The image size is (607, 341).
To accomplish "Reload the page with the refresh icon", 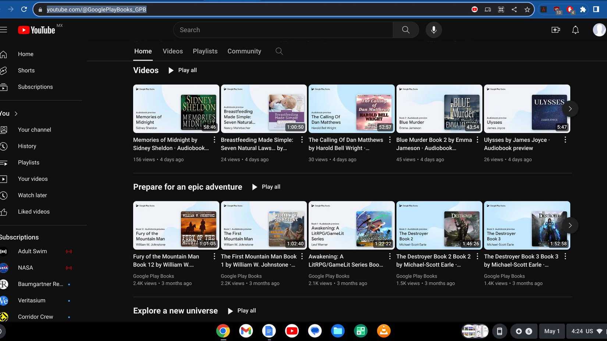I will pyautogui.click(x=24, y=9).
